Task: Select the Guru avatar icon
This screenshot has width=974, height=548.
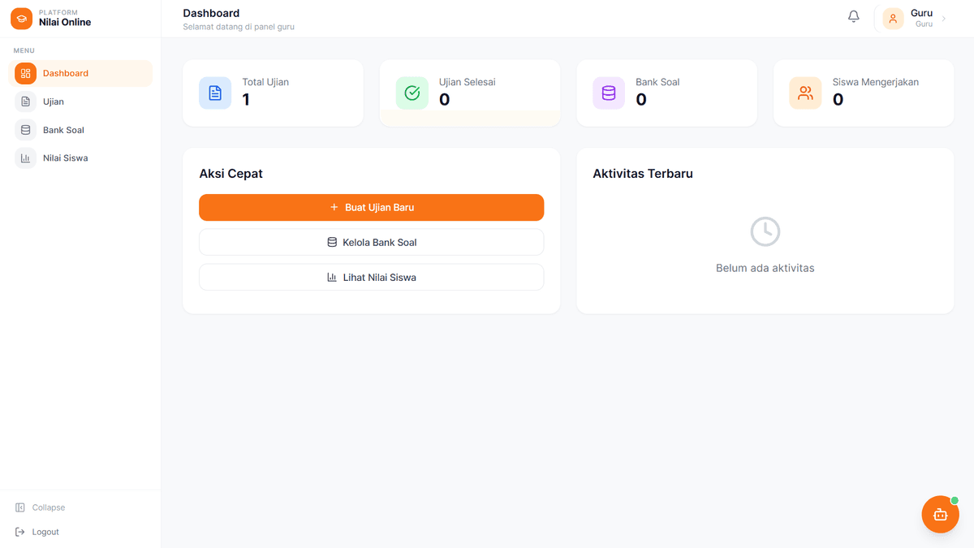Action: pyautogui.click(x=893, y=17)
